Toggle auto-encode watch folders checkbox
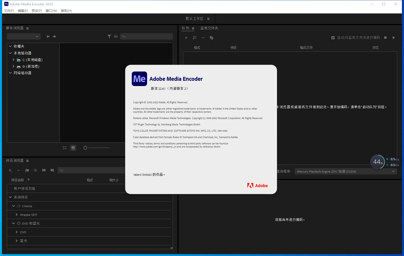Viewport: 404px width, 256px height. point(333,38)
